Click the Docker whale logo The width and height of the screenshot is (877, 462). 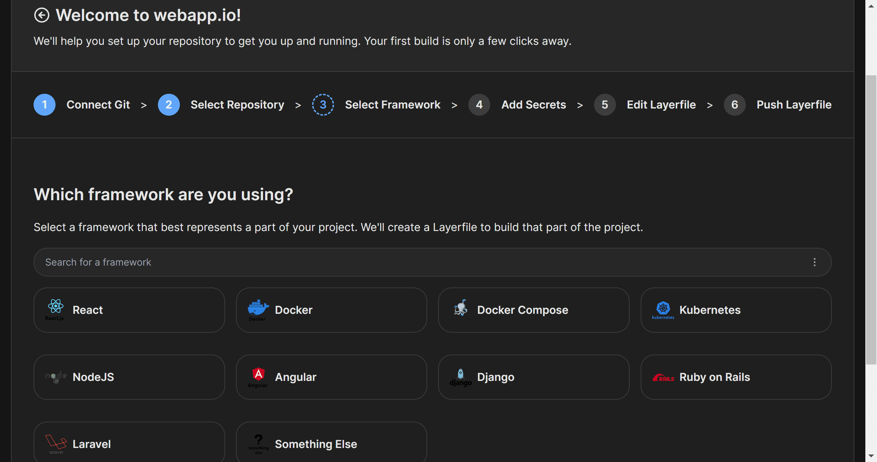258,308
